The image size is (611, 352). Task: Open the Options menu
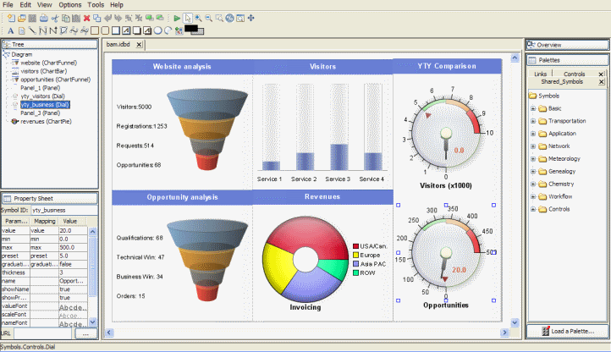coord(70,5)
